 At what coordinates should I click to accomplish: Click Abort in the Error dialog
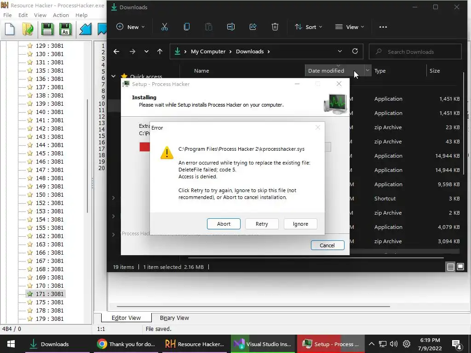224,224
